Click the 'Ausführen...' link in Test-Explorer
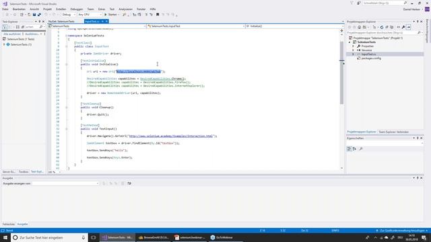This screenshot has height=242, width=431. (x=33, y=34)
